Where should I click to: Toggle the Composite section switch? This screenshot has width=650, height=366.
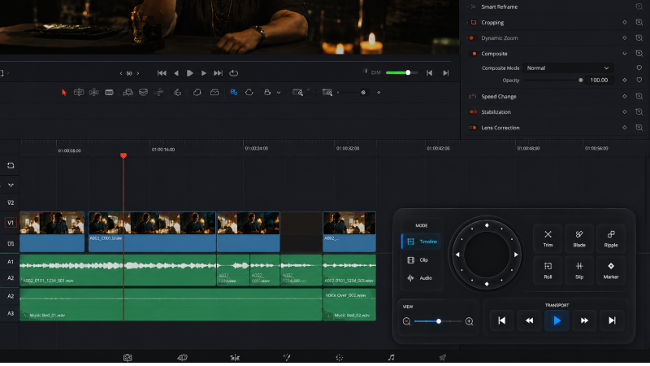tap(474, 54)
